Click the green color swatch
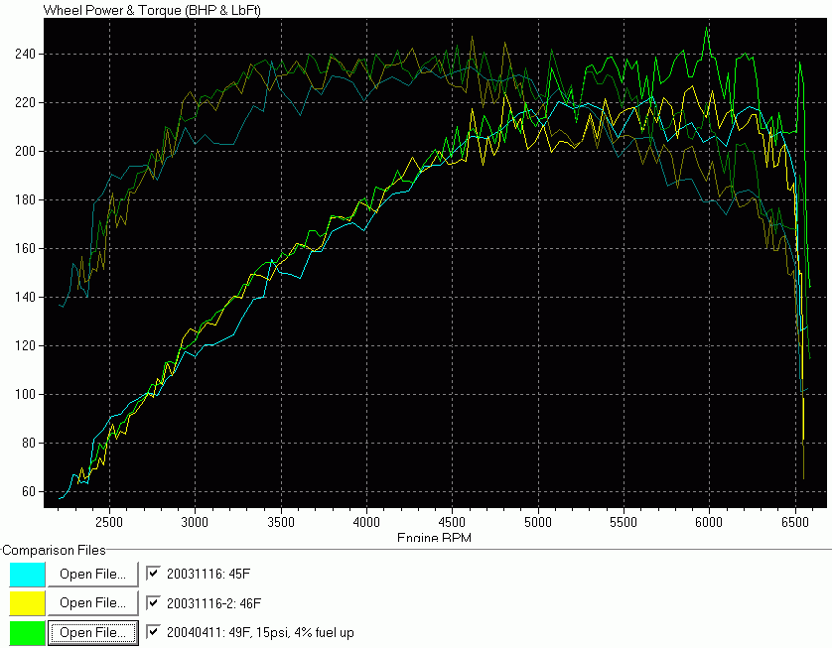 coord(28,631)
